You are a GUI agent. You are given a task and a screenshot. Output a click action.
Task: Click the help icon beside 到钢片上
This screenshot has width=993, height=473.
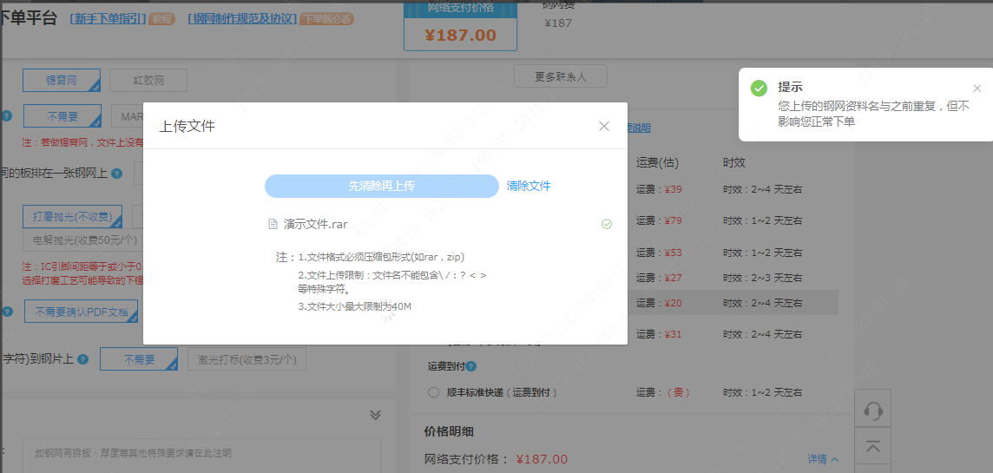(83, 359)
